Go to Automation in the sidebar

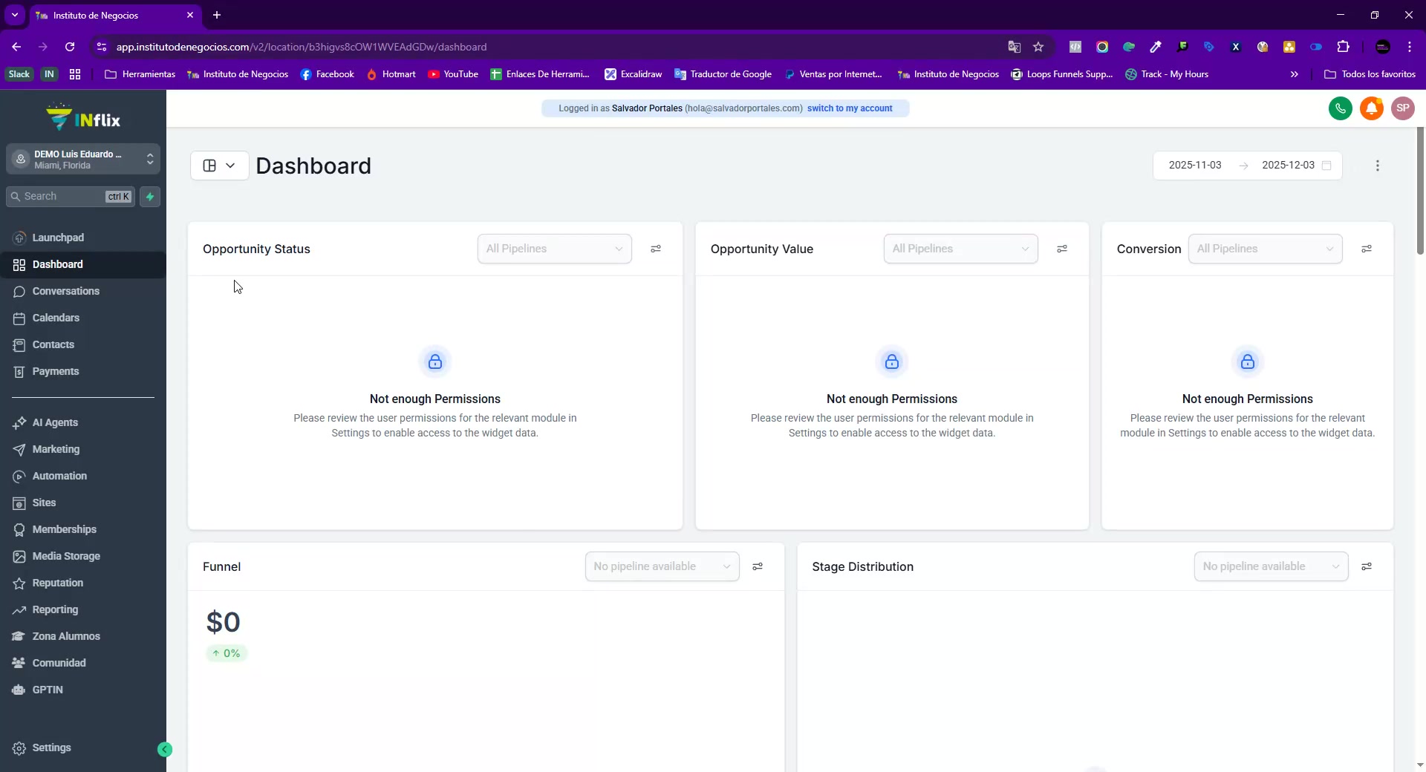tap(59, 477)
